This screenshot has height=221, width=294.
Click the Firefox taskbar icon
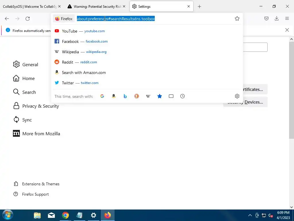point(108,215)
